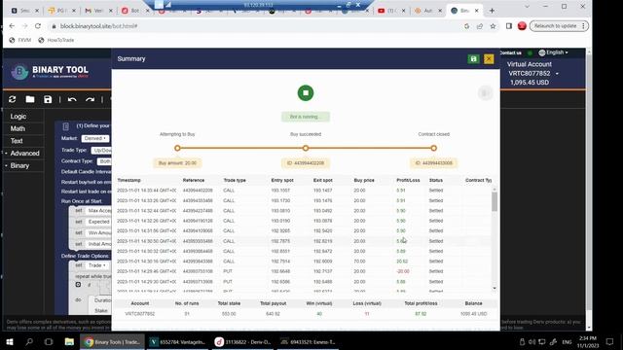Screen dimensions: 623x350
Task: Click the Buy succeeded progress marker
Action: coord(306,148)
